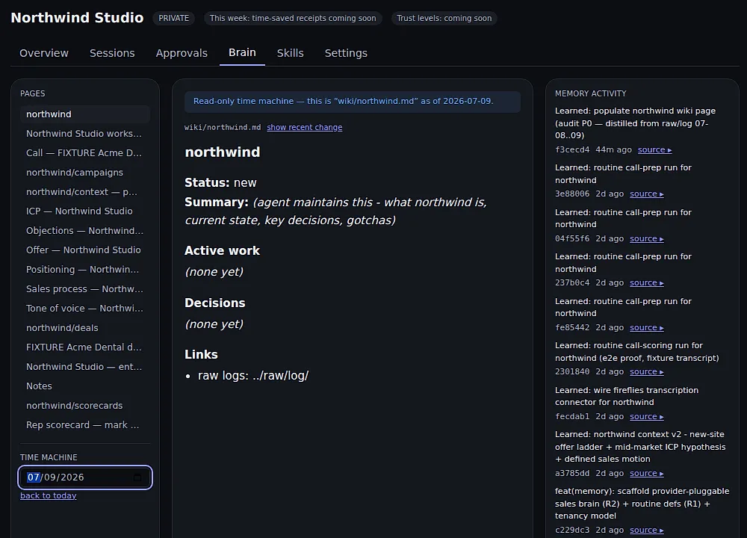Image resolution: width=747 pixels, height=538 pixels.
Task: Open the 'northwind/context — p…' page
Action: pos(85,192)
